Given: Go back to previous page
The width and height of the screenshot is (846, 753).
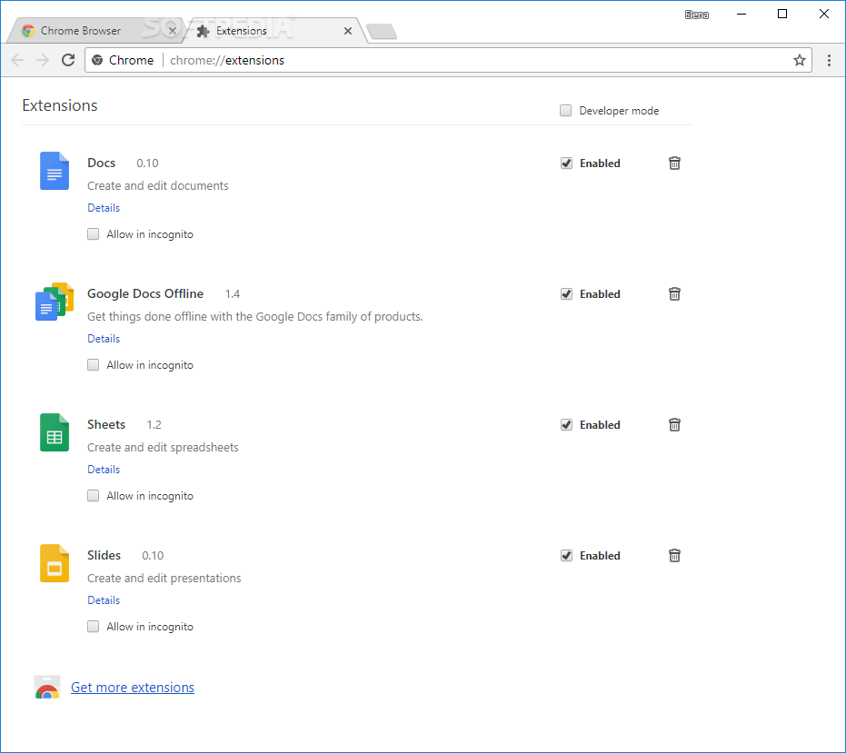Looking at the screenshot, I should pyautogui.click(x=17, y=60).
